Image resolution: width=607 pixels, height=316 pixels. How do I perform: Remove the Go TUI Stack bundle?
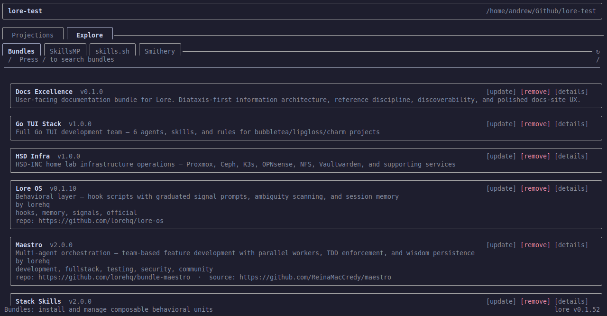[x=535, y=124]
